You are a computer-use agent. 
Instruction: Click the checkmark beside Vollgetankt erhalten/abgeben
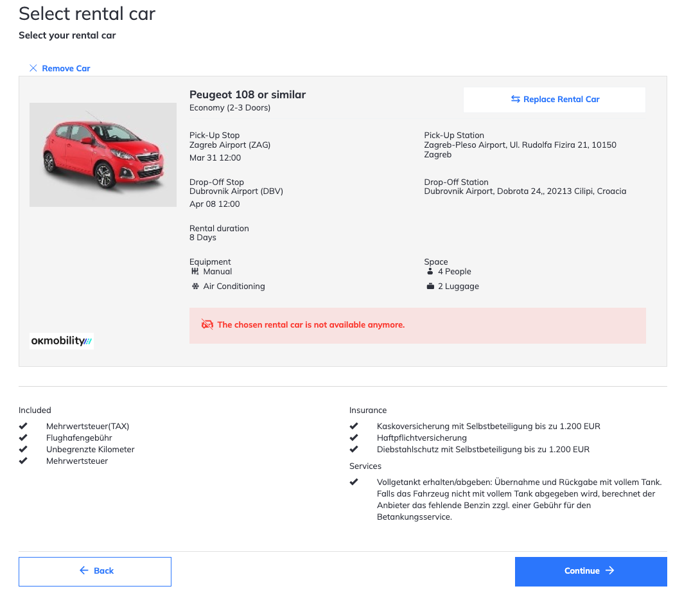(x=354, y=482)
